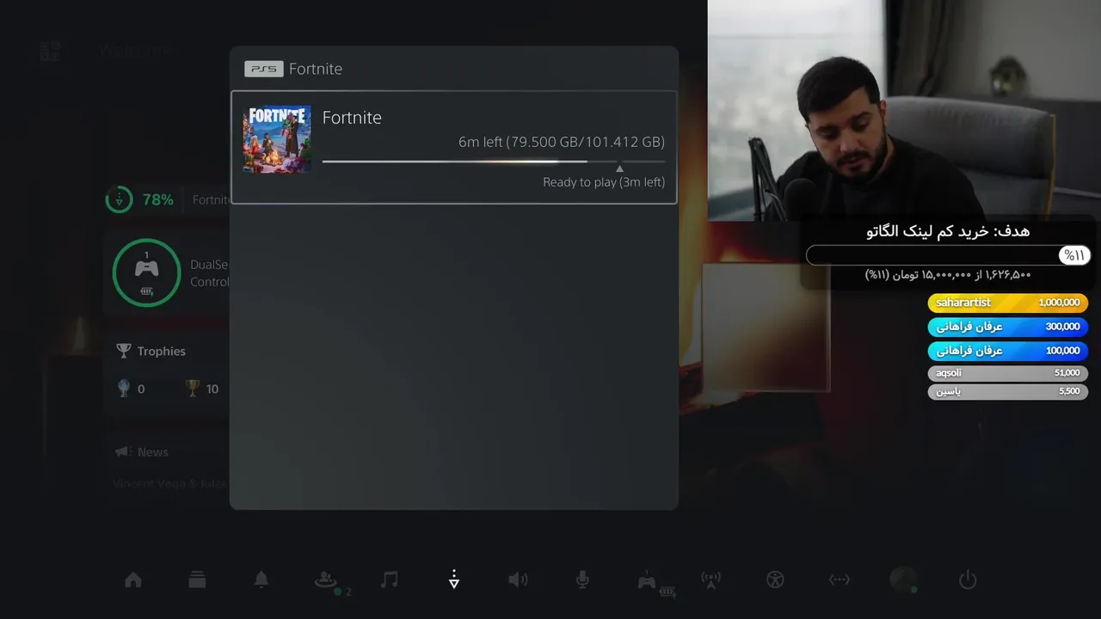1101x619 pixels.
Task: Open the Trophies card heading
Action: tap(161, 351)
